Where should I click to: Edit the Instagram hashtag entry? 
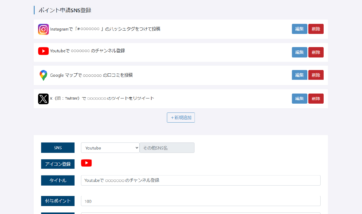[x=299, y=29]
